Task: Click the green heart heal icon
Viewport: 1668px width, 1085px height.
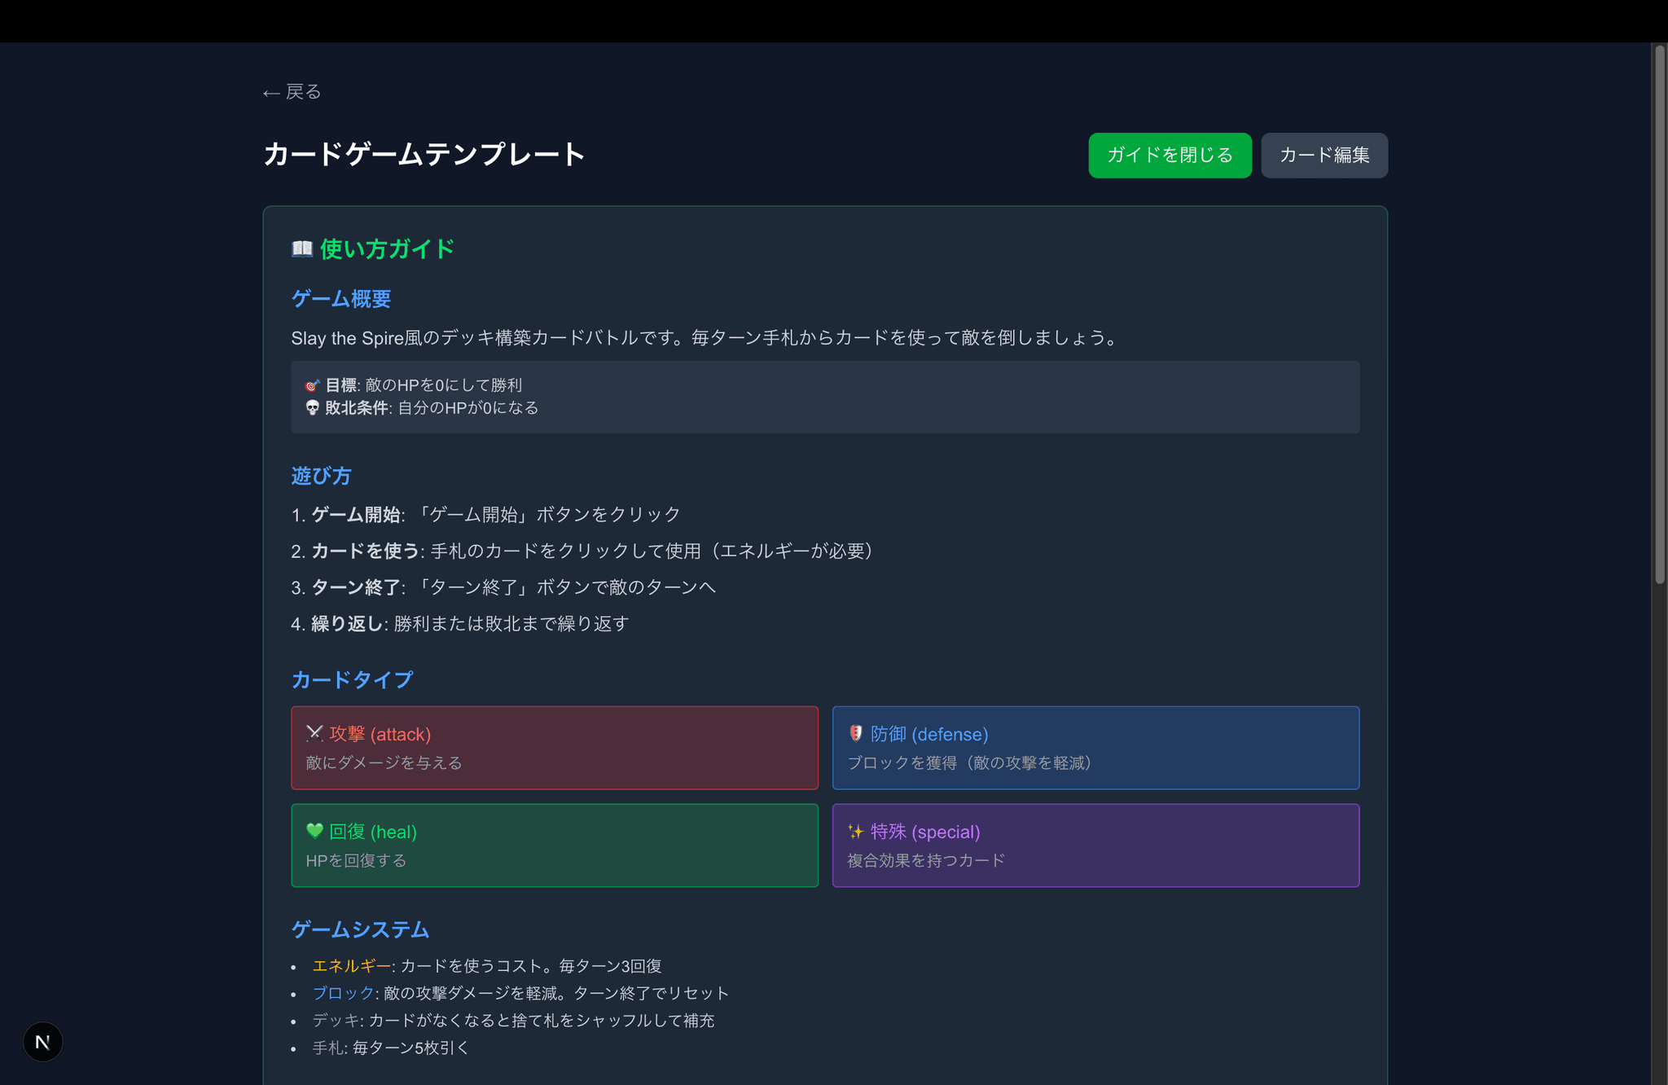Action: pos(314,831)
